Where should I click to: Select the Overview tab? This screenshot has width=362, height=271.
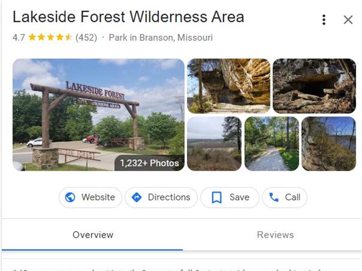click(93, 235)
